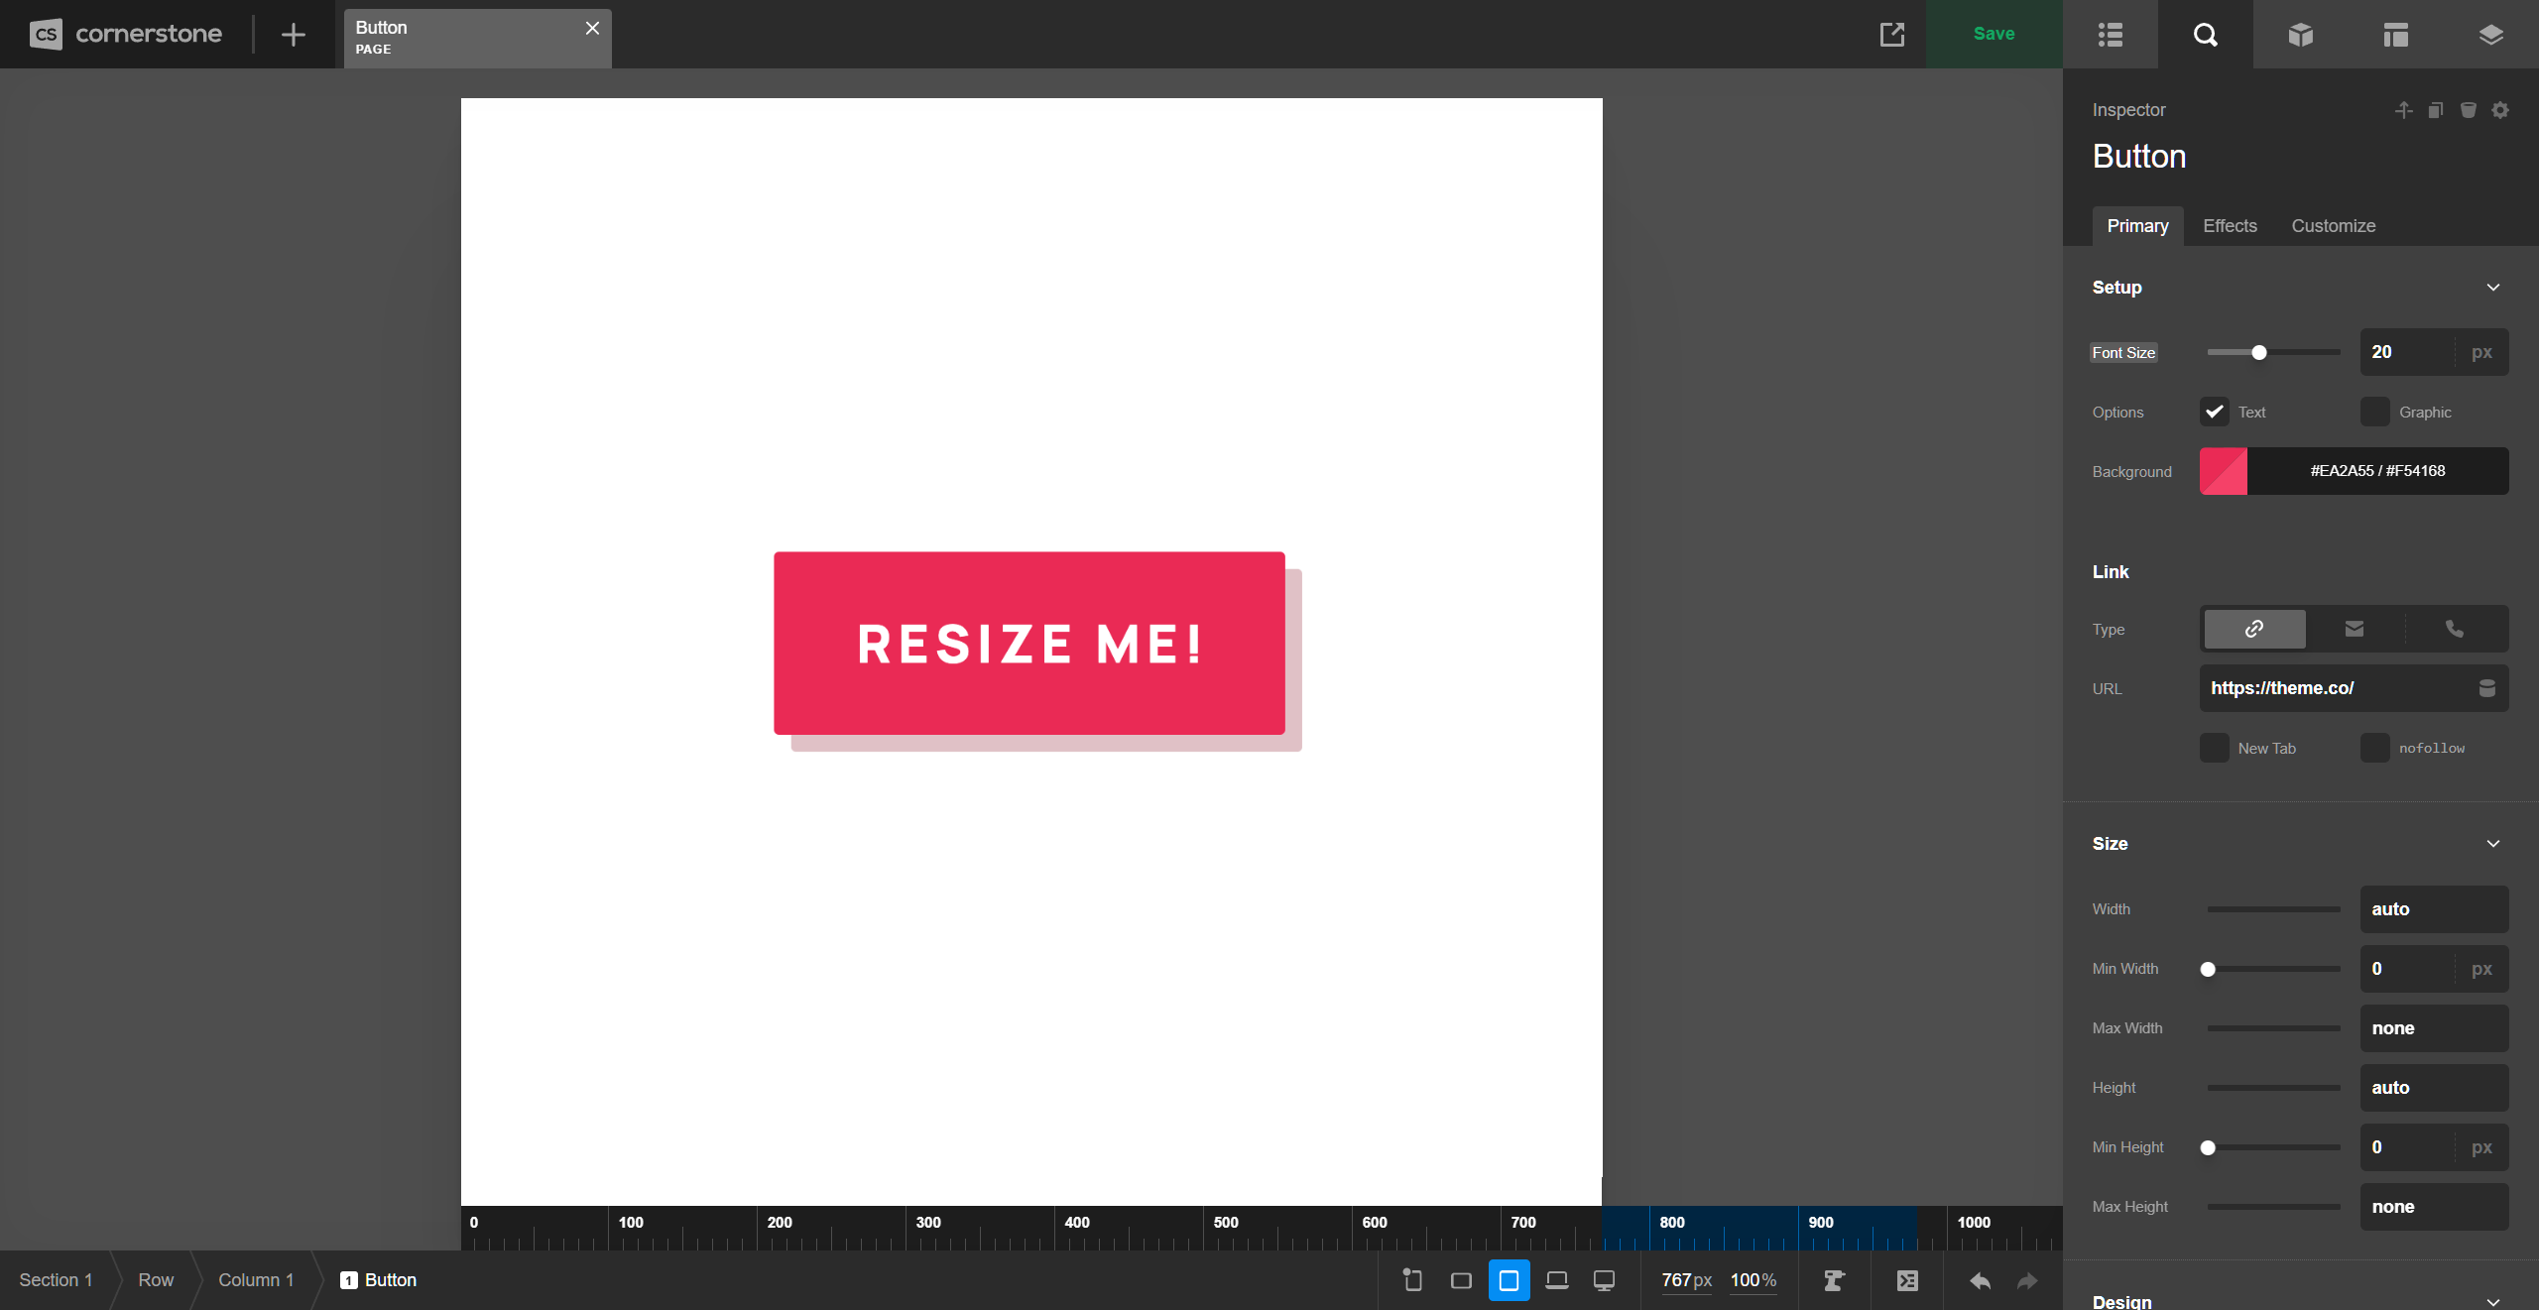
Task: Enable the Graphic option
Action: coord(2376,412)
